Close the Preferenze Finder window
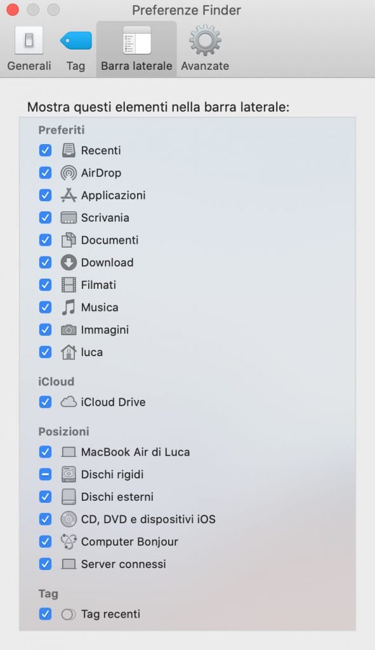This screenshot has height=650, width=375. point(13,10)
